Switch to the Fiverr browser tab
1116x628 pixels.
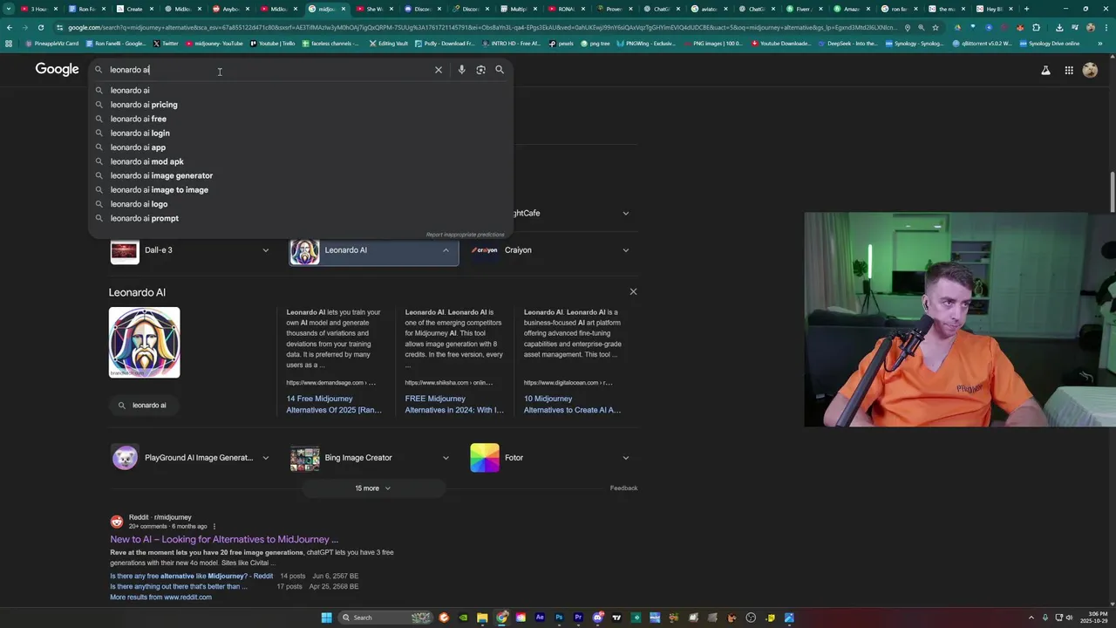pos(804,9)
